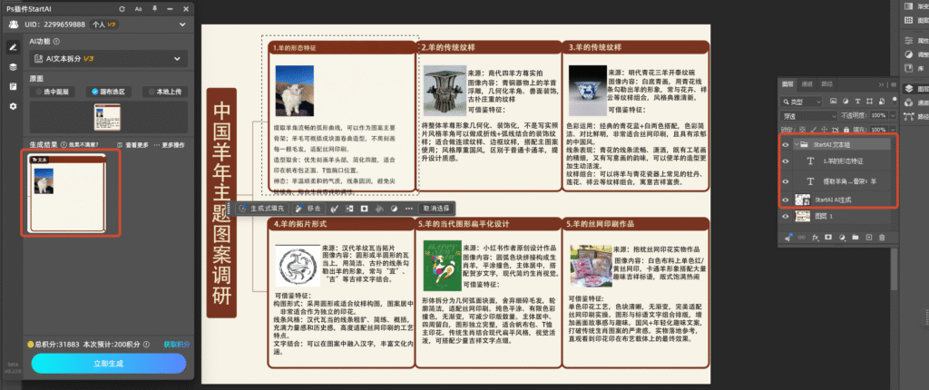Viewport: 929px width, 390px height.
Task: Hide the 提取羊角 text layer
Action: point(786,180)
